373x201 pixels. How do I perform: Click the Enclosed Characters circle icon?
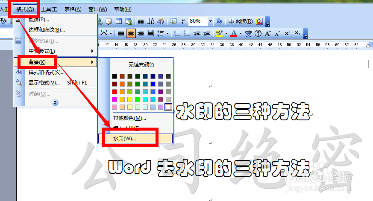[258, 33]
